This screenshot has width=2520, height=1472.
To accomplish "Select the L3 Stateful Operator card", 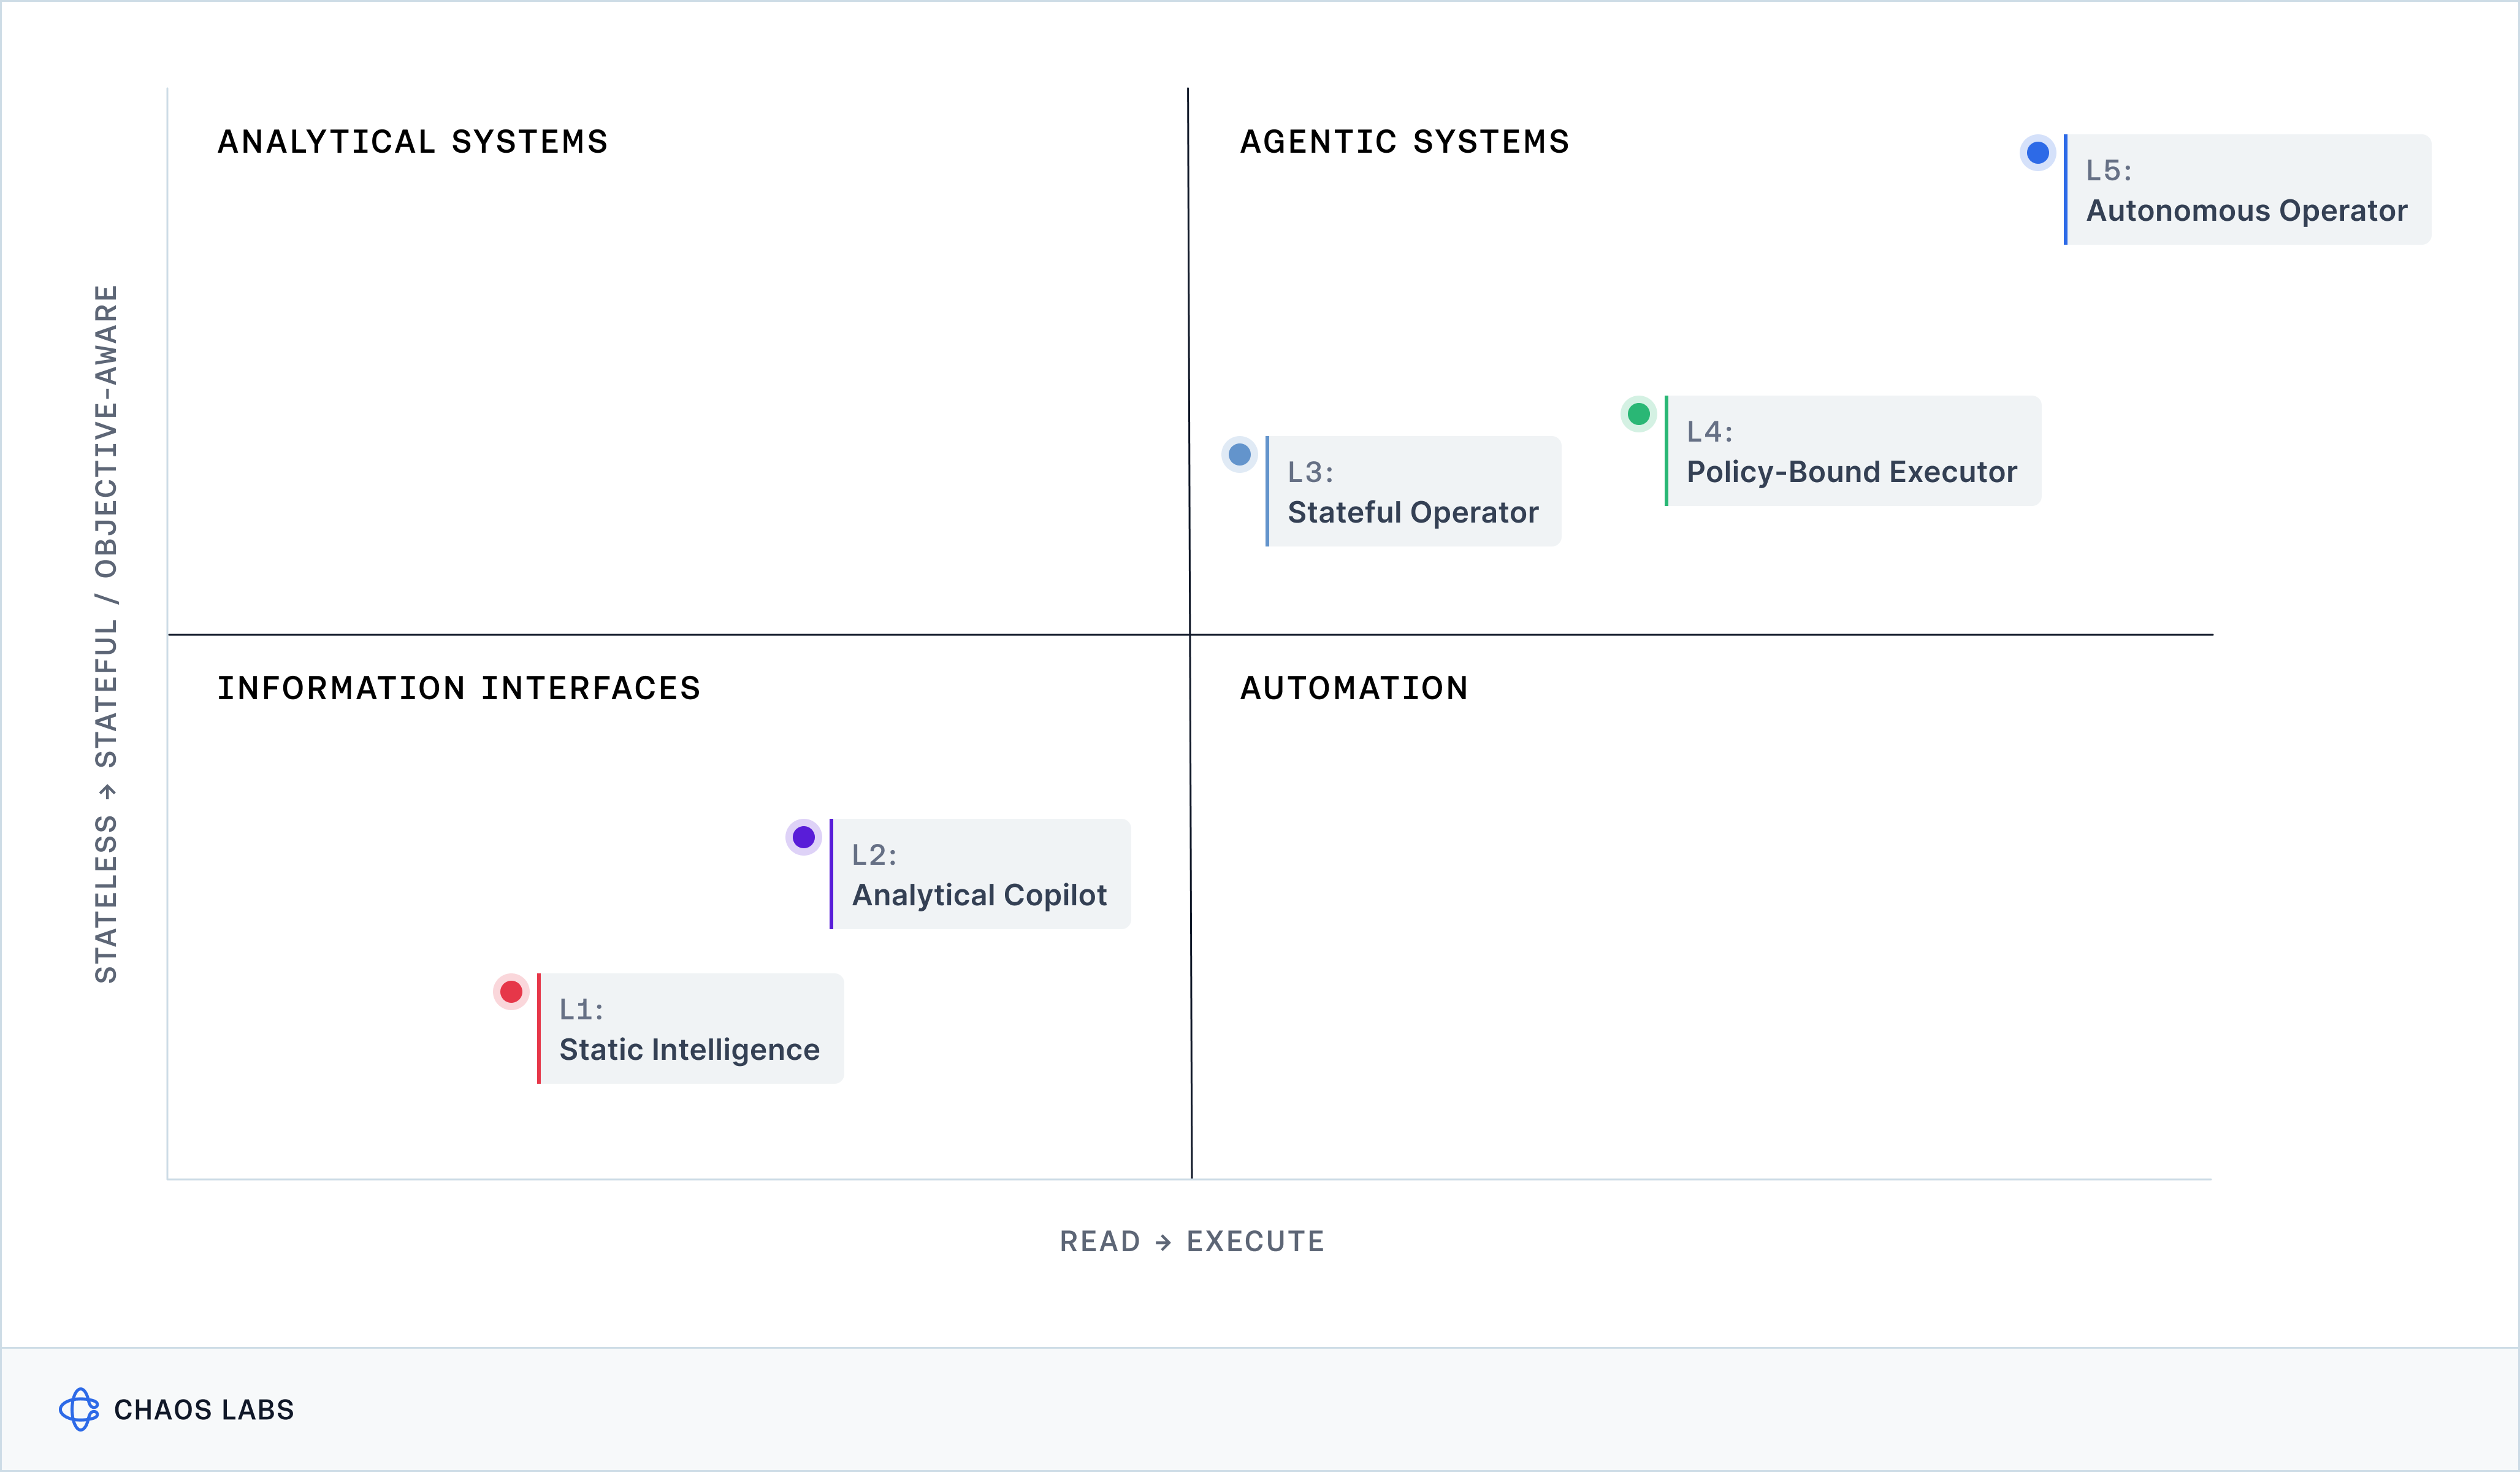I will [x=1413, y=492].
